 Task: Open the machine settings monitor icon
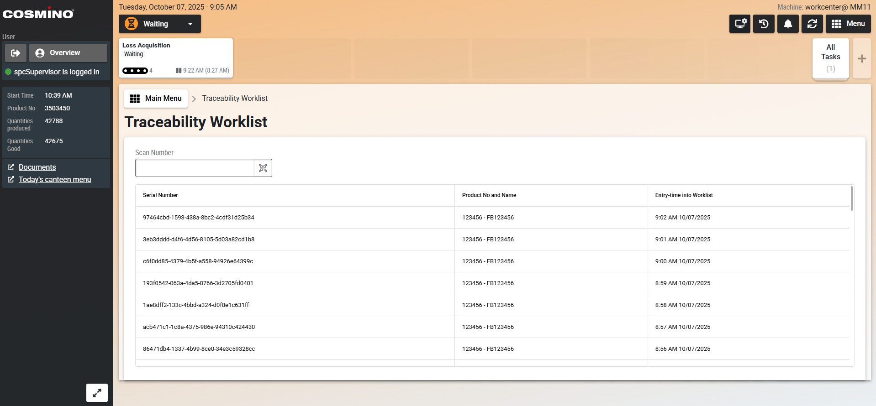(x=739, y=24)
